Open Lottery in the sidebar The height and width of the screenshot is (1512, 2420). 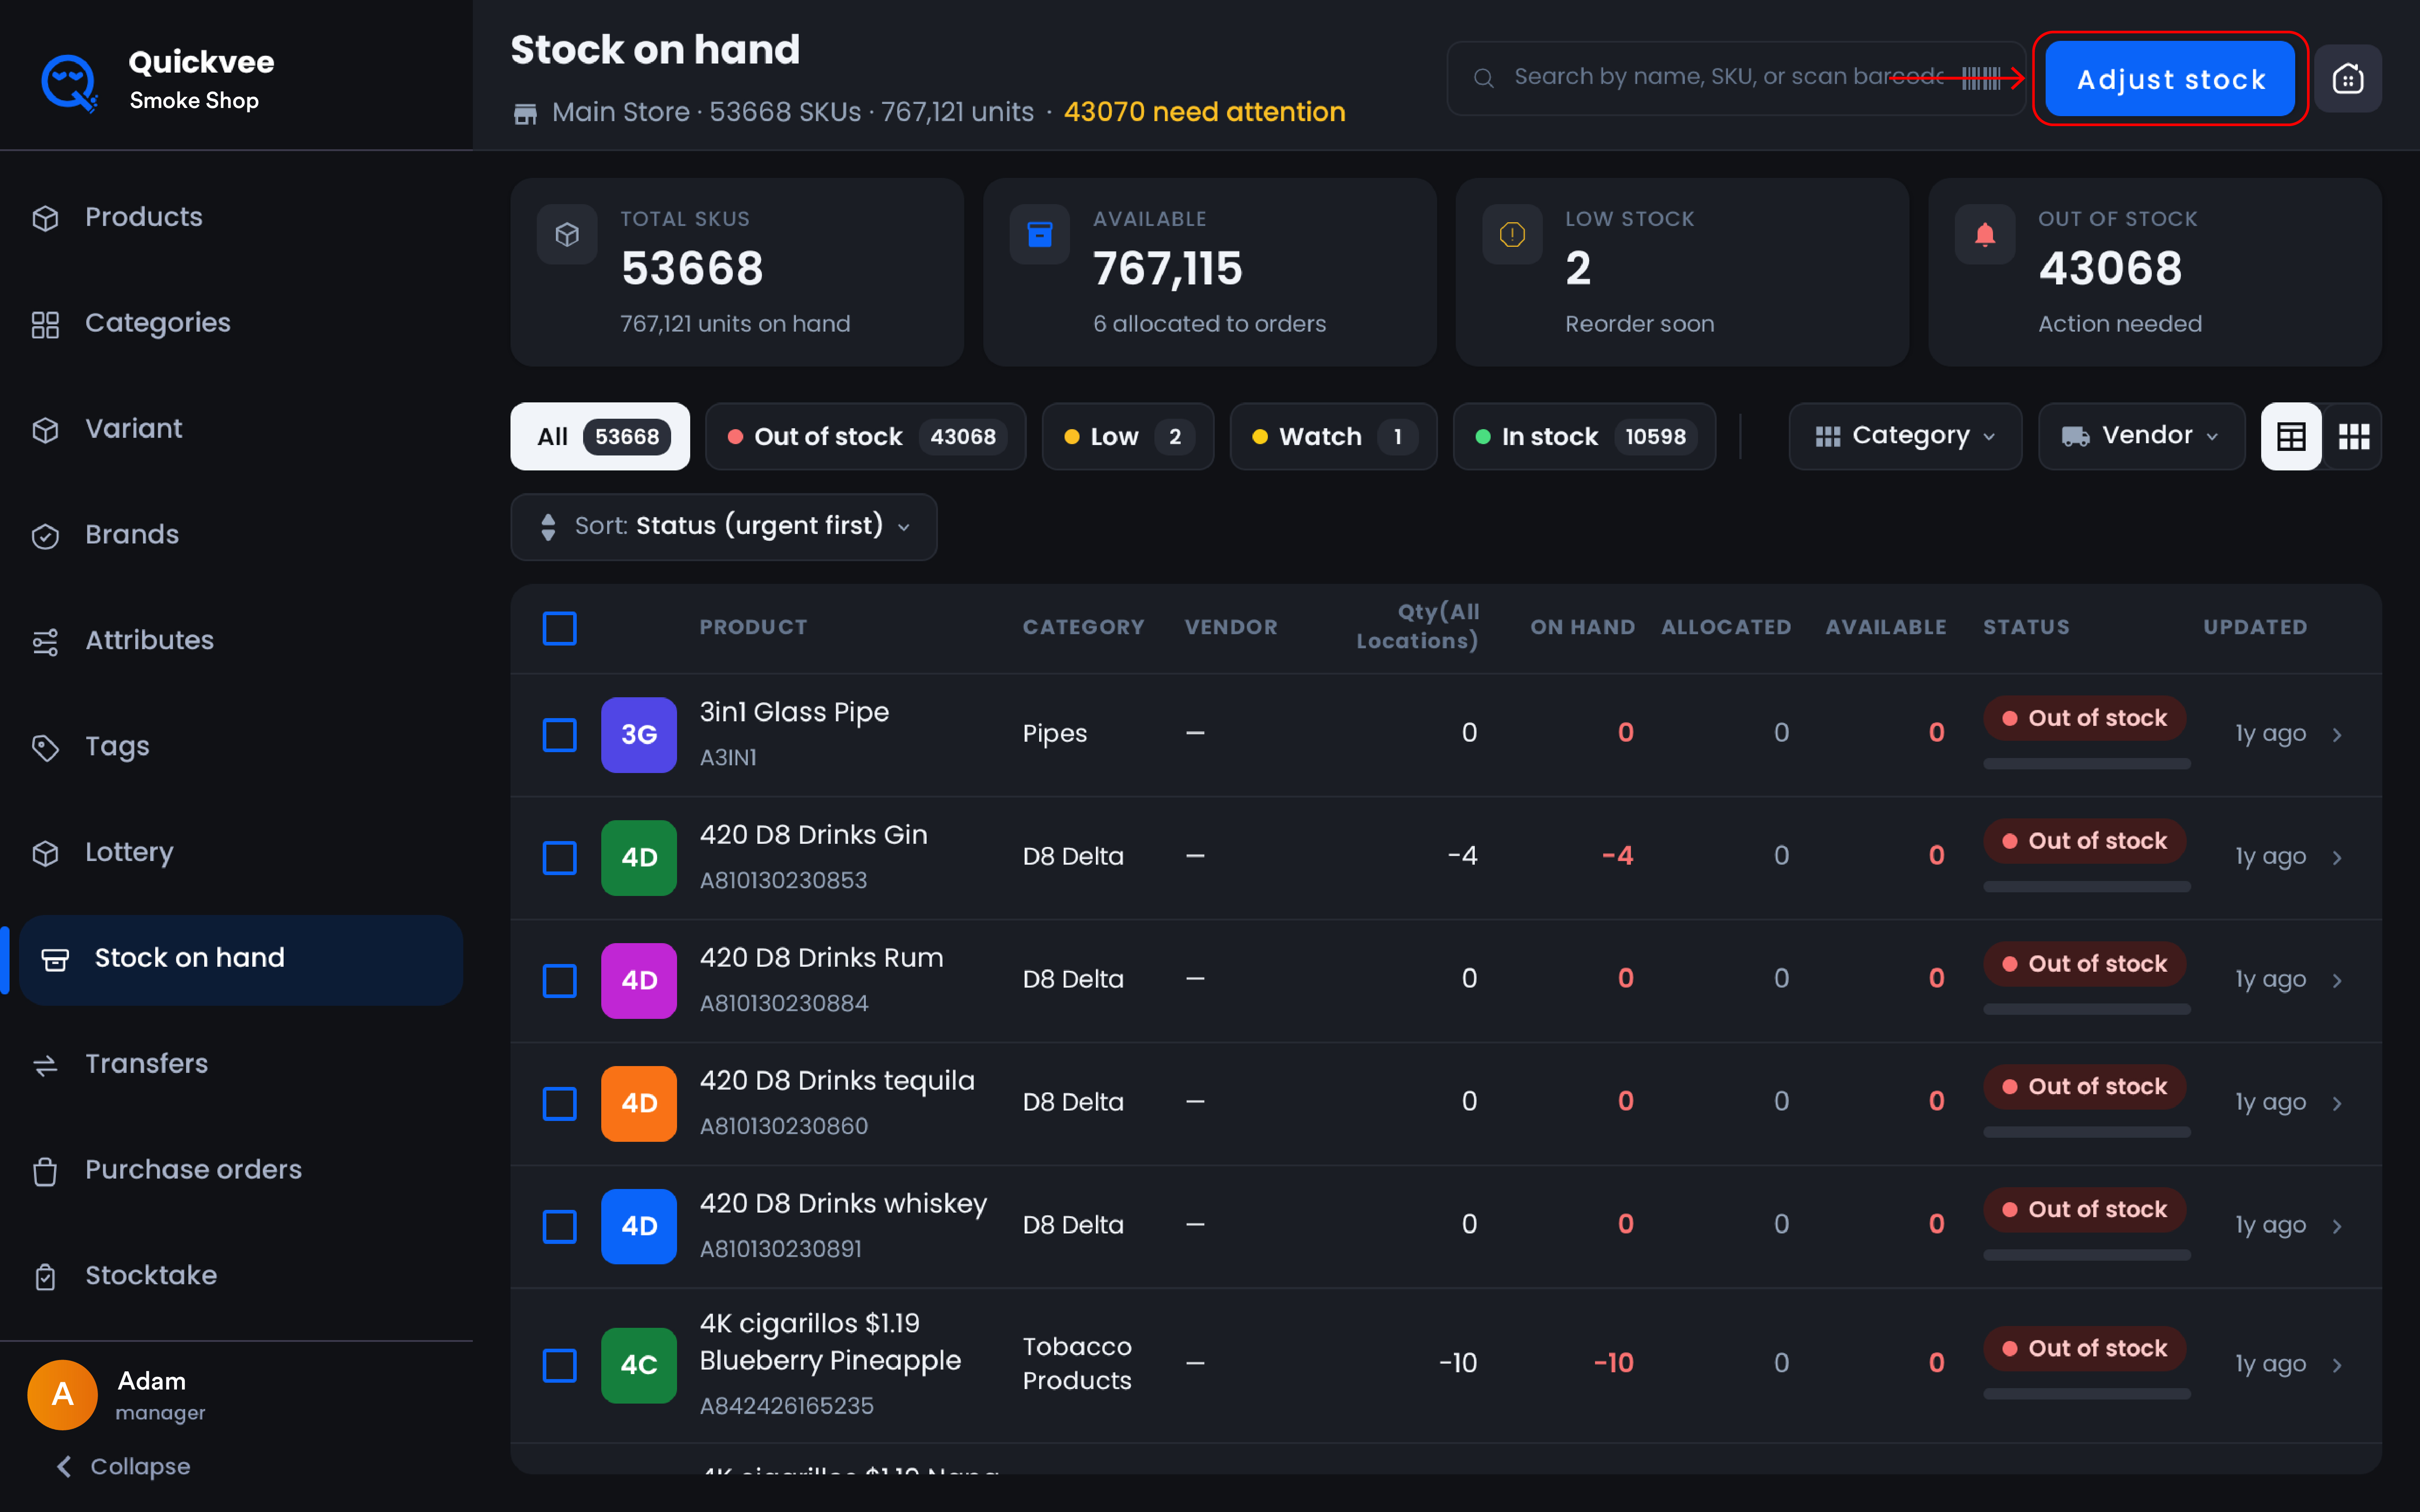(x=129, y=853)
